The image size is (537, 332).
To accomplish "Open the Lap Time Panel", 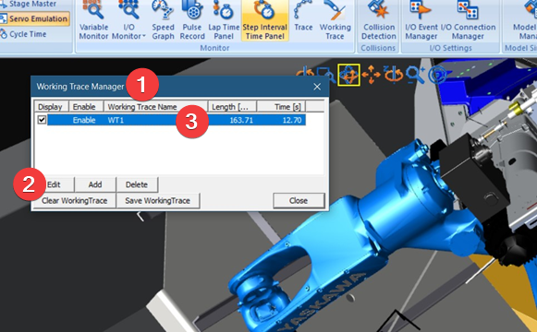I will click(224, 20).
